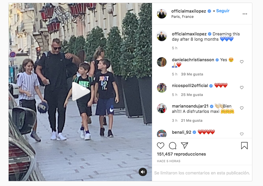Share the post via paper plane icon

coord(185,146)
